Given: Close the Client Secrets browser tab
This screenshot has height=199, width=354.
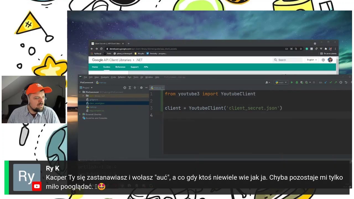Looking at the screenshot, I should [123, 43].
